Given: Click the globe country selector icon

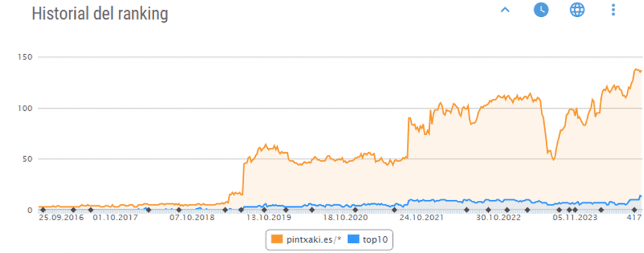Looking at the screenshot, I should 577,10.
